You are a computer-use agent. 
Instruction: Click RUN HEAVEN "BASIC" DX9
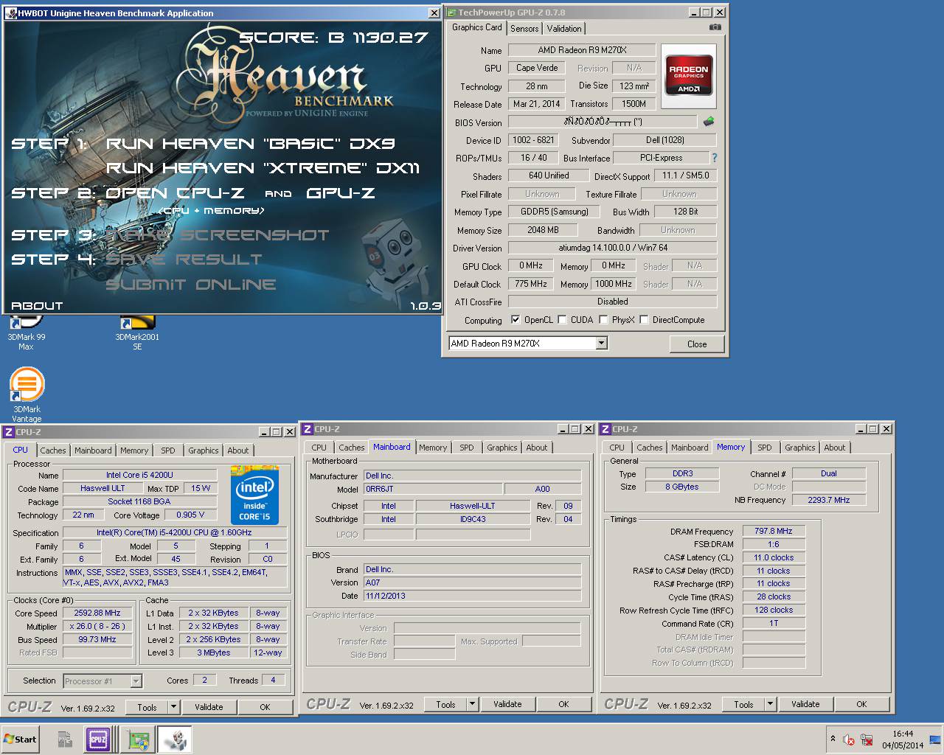pyautogui.click(x=251, y=143)
